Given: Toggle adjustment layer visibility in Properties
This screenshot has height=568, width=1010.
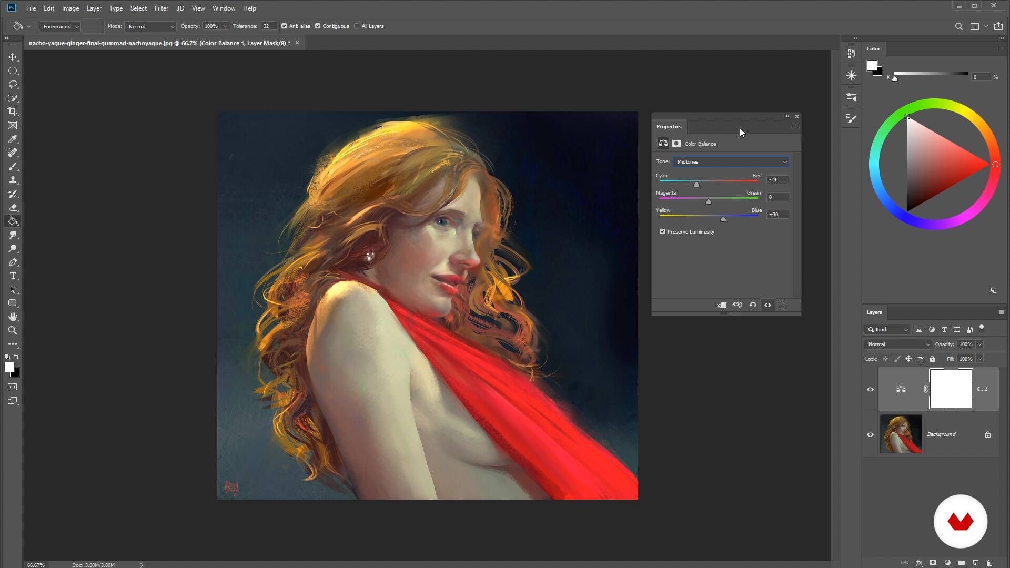Looking at the screenshot, I should [x=768, y=305].
